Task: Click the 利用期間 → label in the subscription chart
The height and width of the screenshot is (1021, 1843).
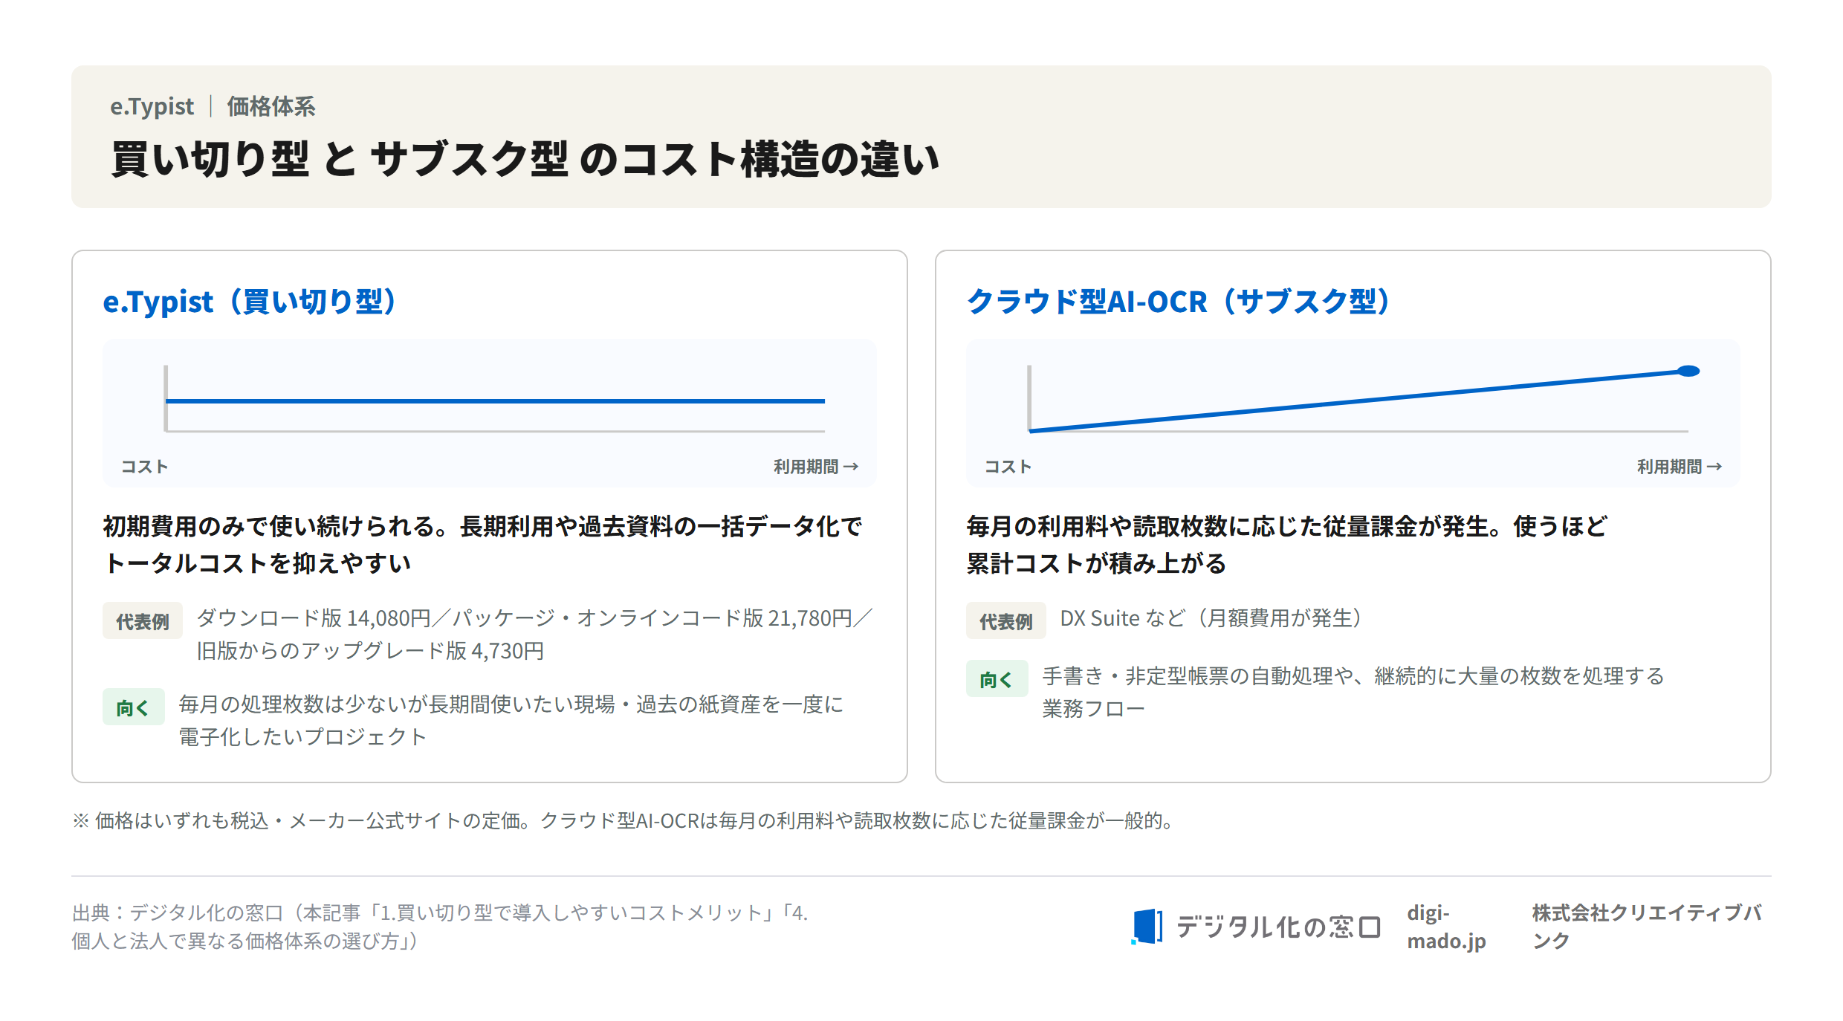Action: coord(1680,467)
